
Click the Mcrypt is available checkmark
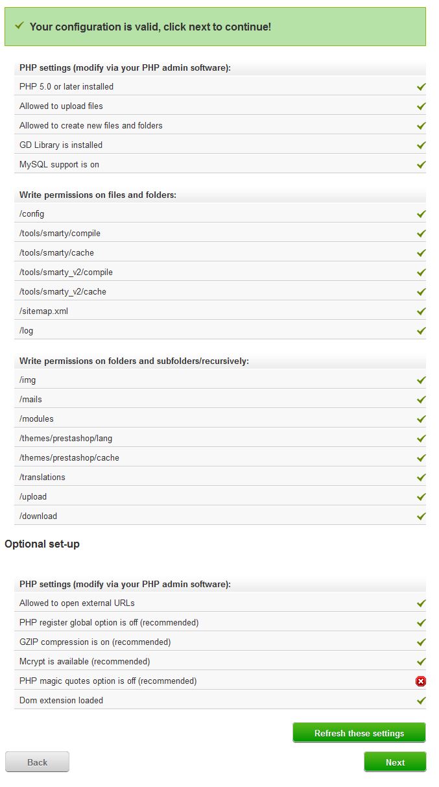[x=421, y=661]
